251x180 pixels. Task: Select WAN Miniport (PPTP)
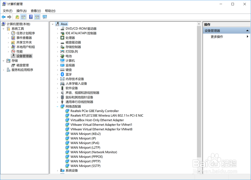click(x=85, y=161)
